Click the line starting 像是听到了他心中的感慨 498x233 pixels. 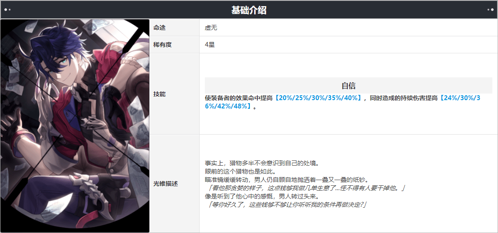click(x=262, y=196)
